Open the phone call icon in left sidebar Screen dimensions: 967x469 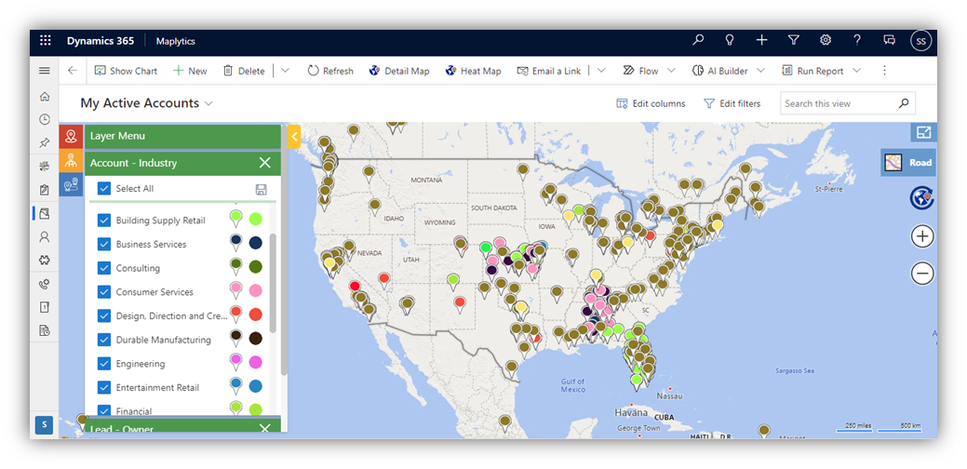point(45,284)
